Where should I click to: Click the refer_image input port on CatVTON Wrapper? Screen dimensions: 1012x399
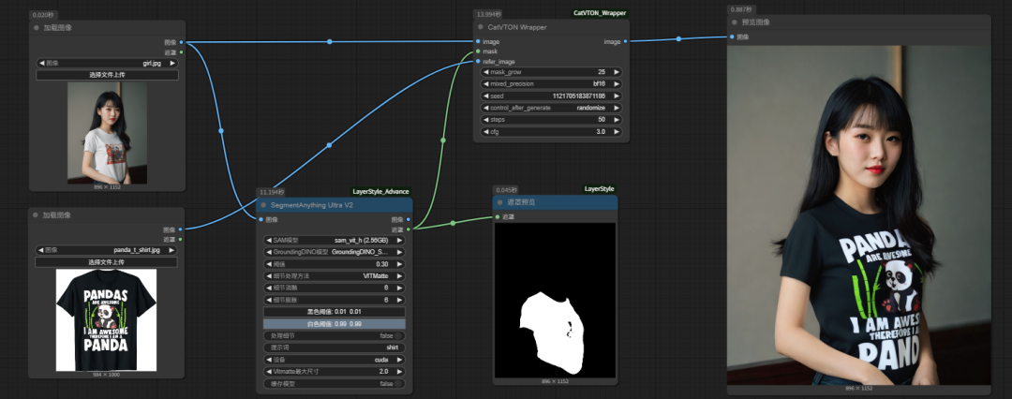point(478,61)
